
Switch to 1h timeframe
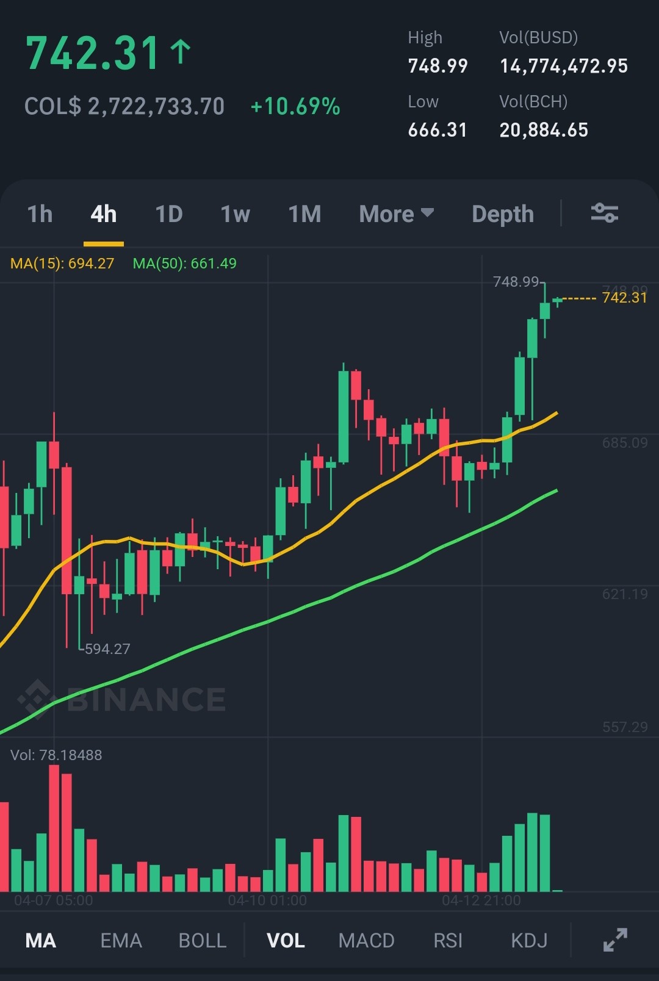(40, 214)
